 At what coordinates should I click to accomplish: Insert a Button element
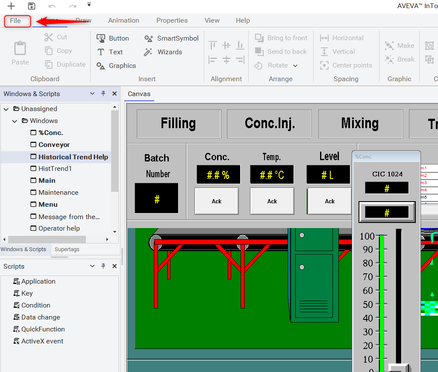pos(113,38)
